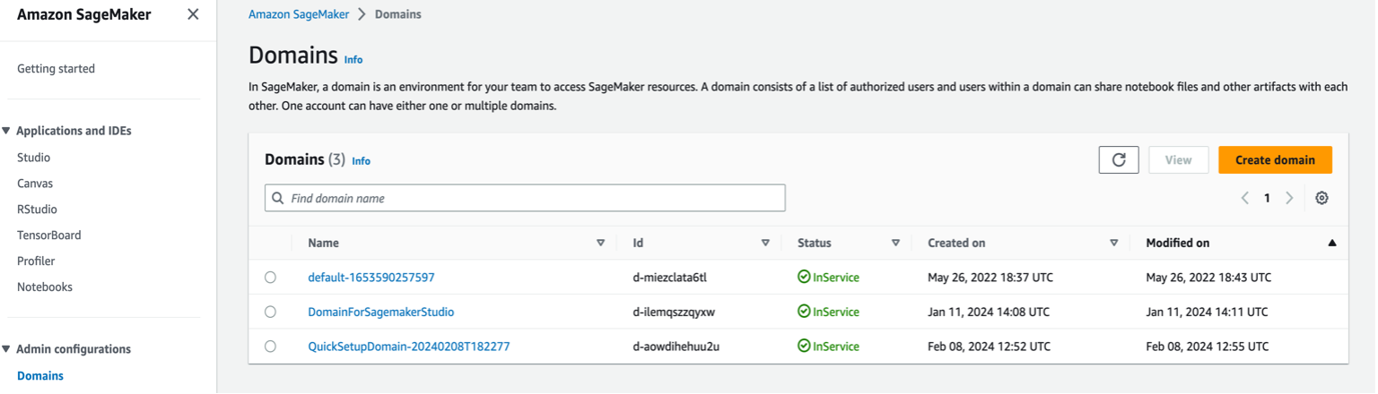Sort by Name column arrow

(600, 243)
